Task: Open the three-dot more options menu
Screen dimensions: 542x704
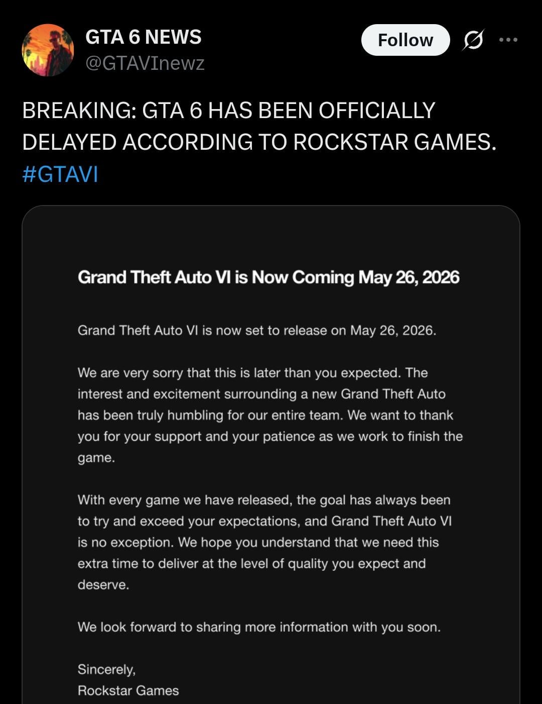Action: (508, 40)
